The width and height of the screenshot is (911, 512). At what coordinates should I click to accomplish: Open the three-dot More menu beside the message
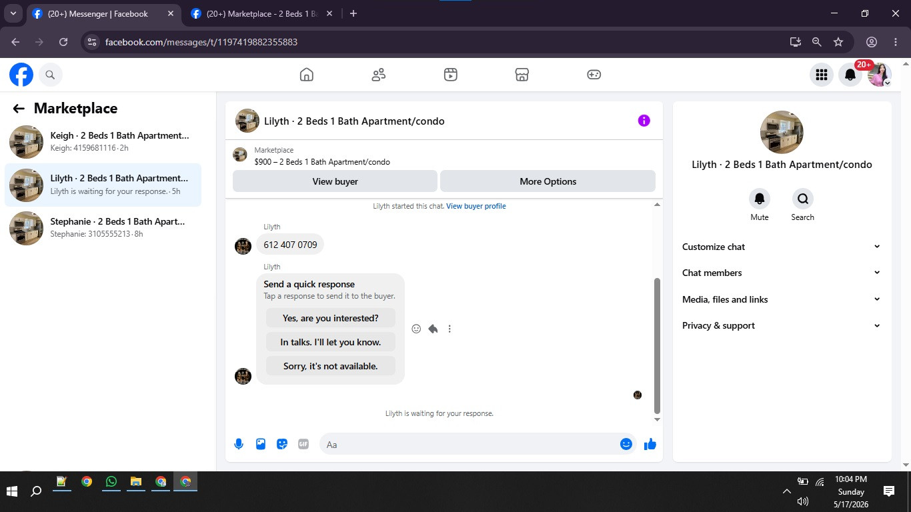449,329
